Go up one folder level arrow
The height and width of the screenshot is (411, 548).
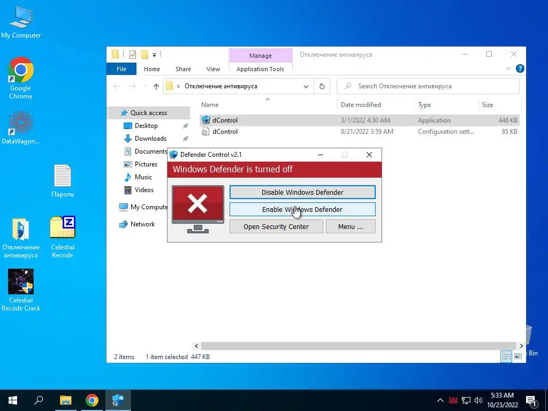156,86
